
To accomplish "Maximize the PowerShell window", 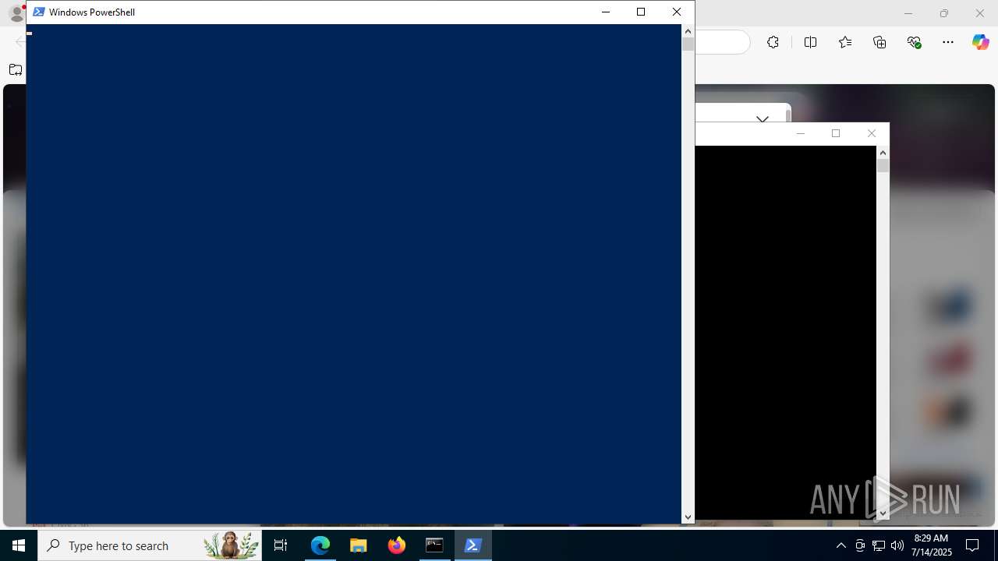I will click(641, 12).
